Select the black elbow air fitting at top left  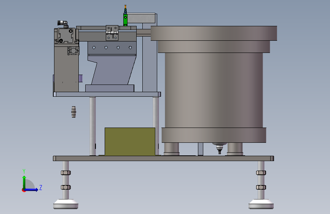coord(63,23)
